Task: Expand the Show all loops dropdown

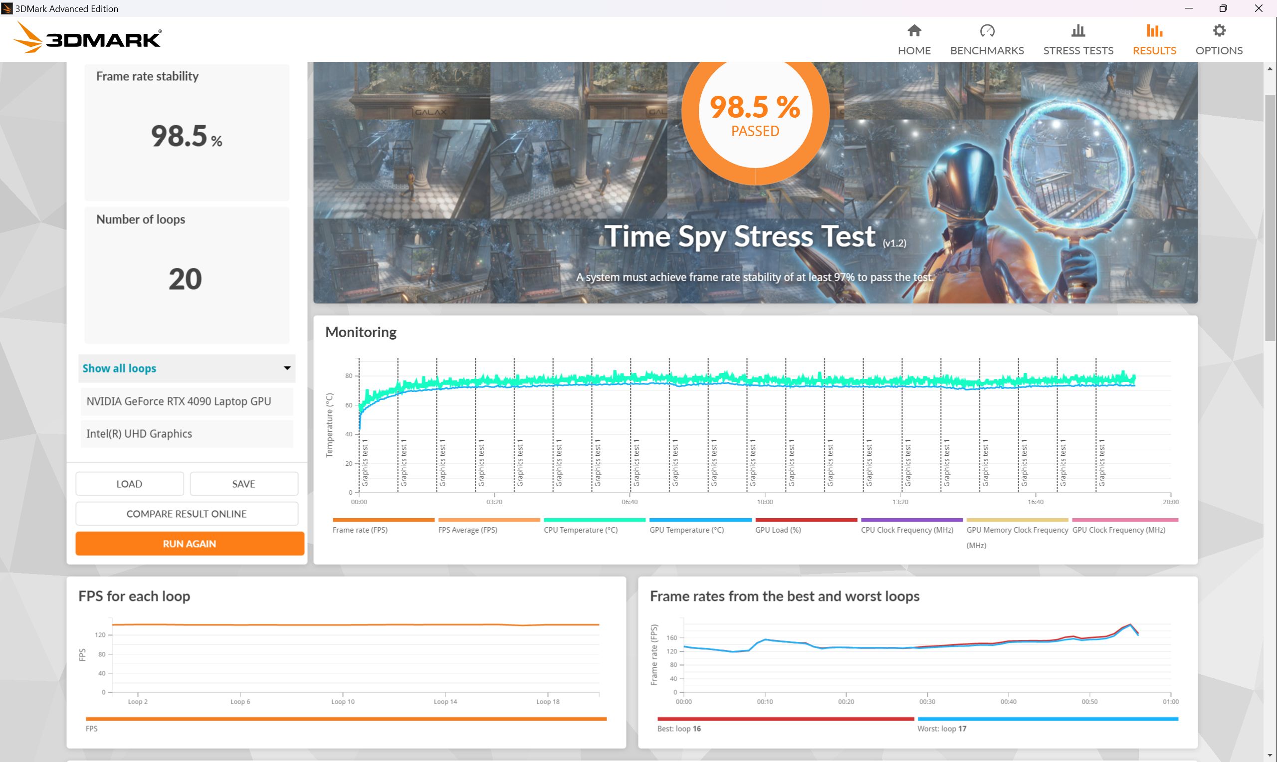Action: coord(187,368)
